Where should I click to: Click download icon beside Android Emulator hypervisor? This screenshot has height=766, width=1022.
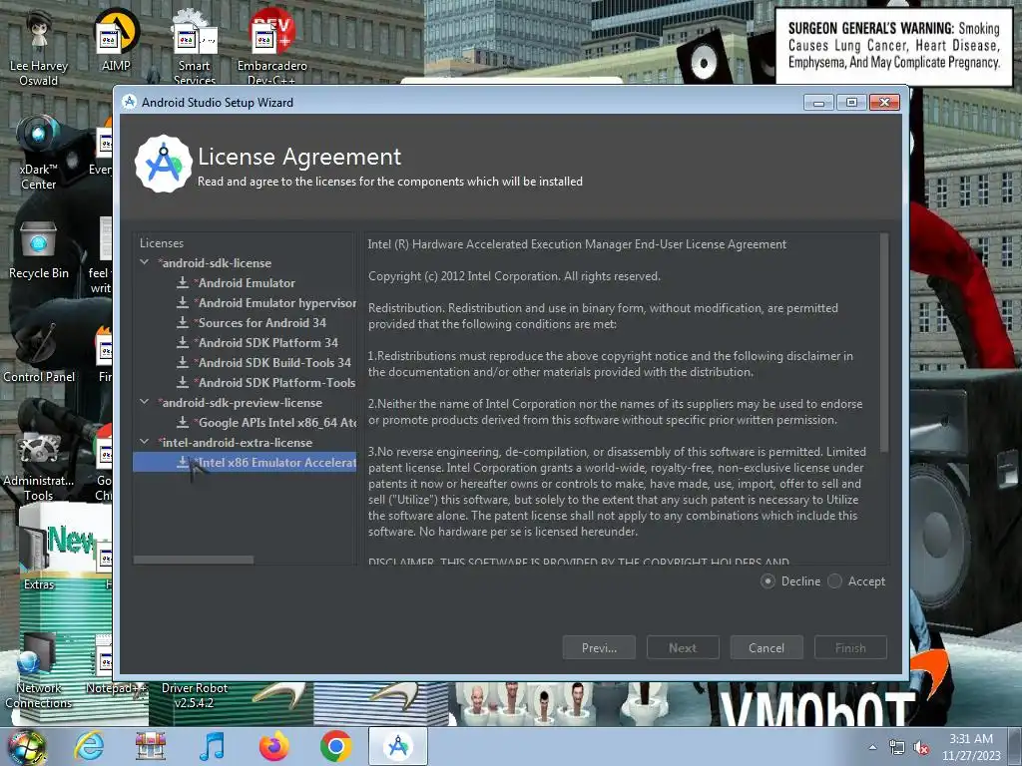pyautogui.click(x=183, y=302)
